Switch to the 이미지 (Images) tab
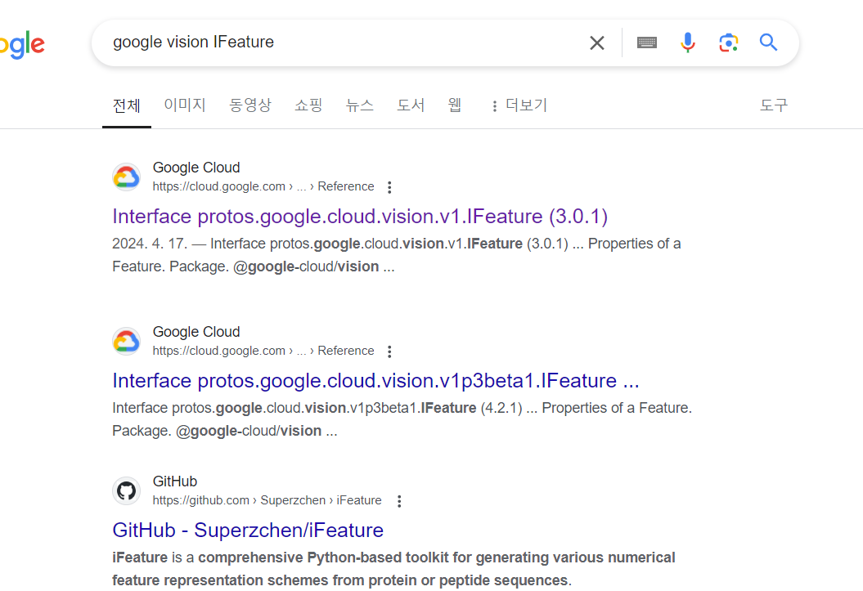Viewport: 863px width, 591px height. click(185, 105)
